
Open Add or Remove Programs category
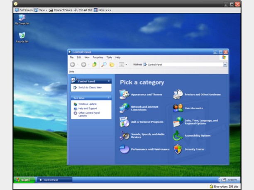tap(147, 122)
